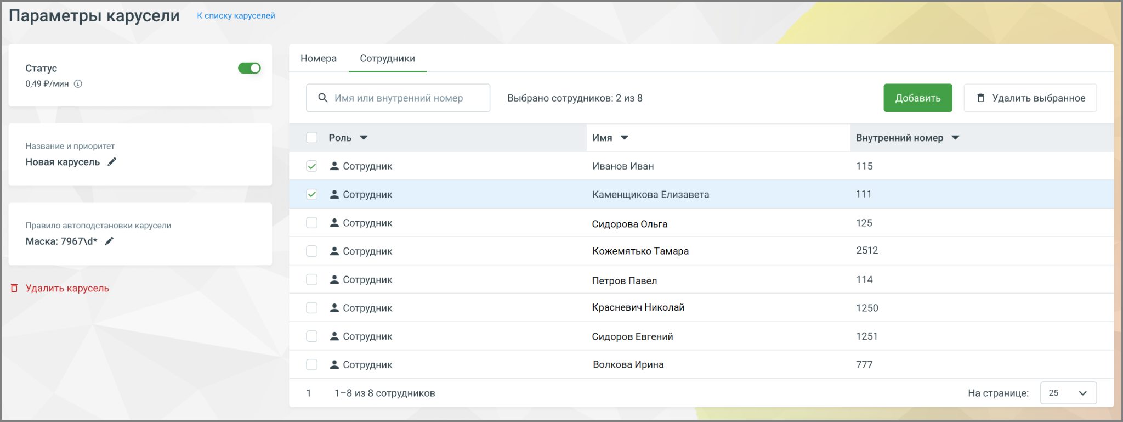Click page number 1 in table footer

[x=309, y=393]
